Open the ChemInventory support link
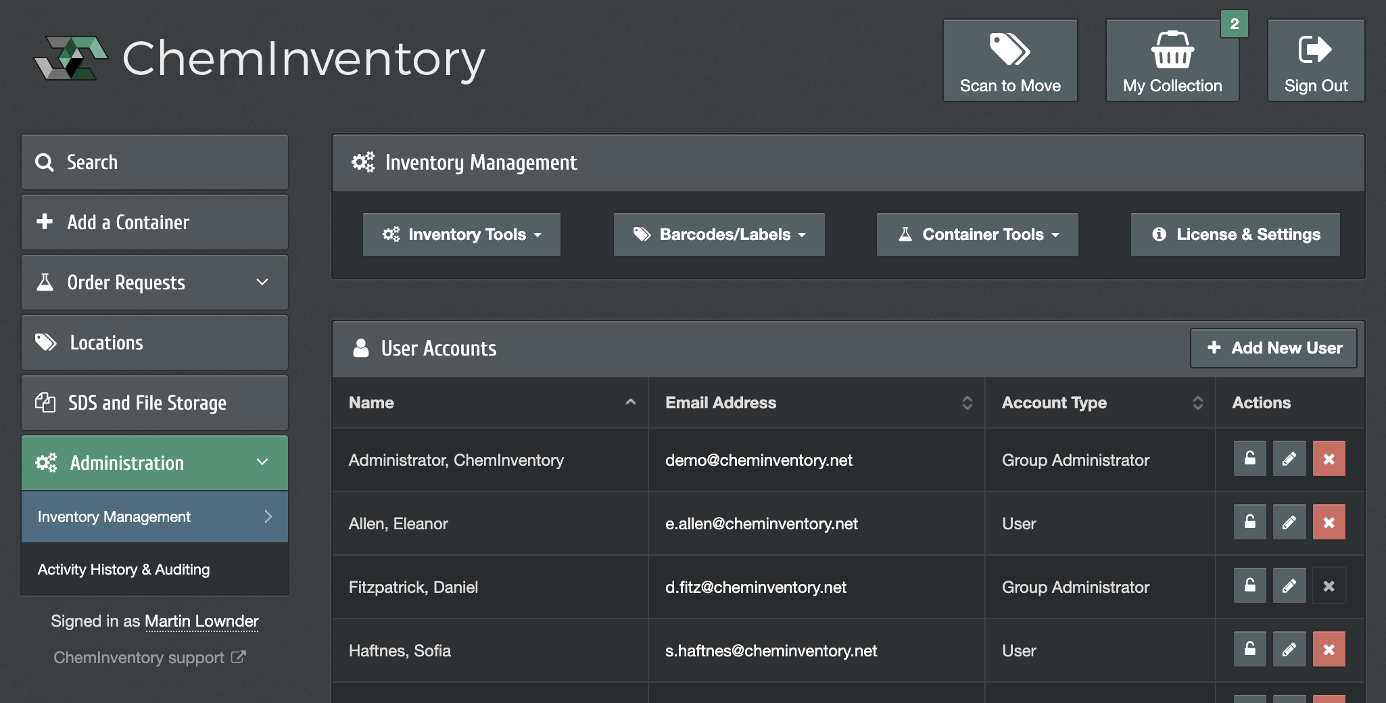 (149, 658)
